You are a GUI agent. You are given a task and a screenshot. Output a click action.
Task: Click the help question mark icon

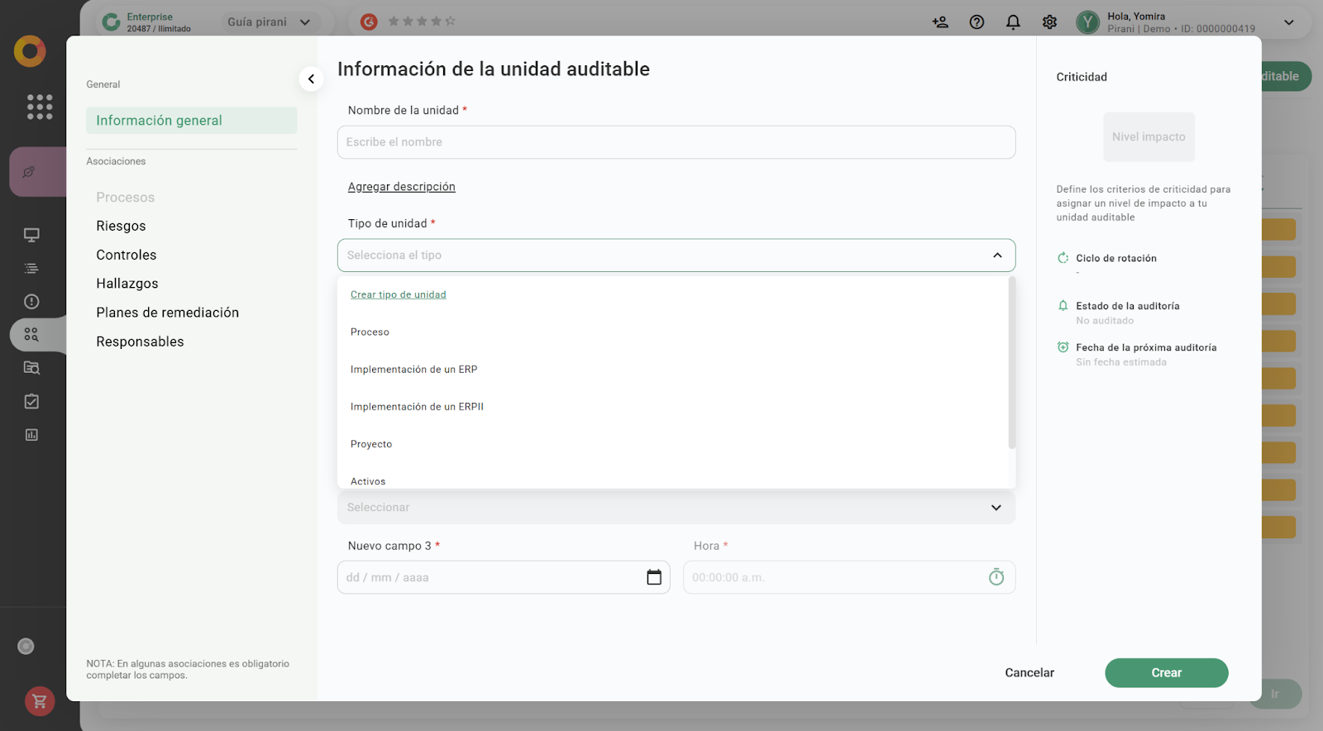coord(977,22)
